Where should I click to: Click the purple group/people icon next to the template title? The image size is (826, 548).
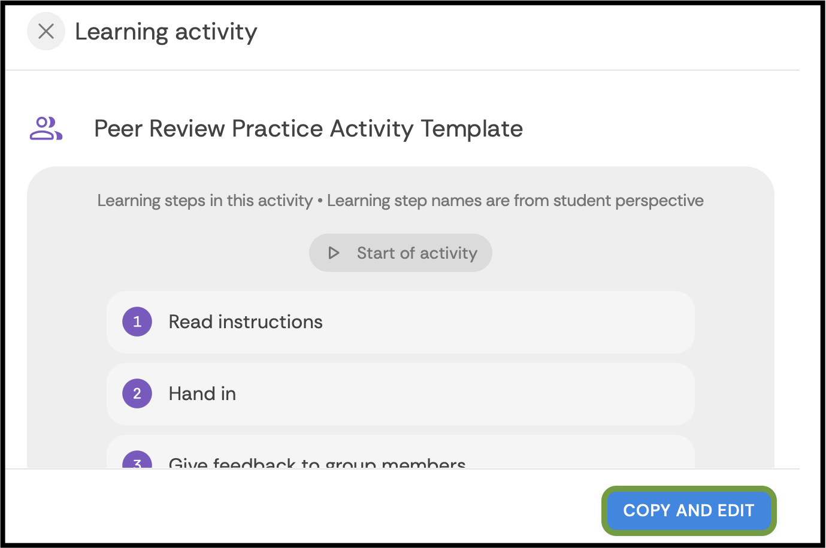point(46,128)
